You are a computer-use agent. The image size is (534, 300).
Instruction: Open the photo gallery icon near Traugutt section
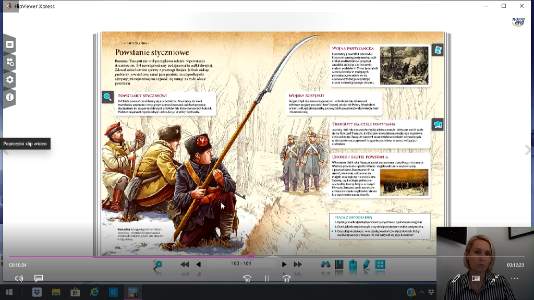coord(438,125)
